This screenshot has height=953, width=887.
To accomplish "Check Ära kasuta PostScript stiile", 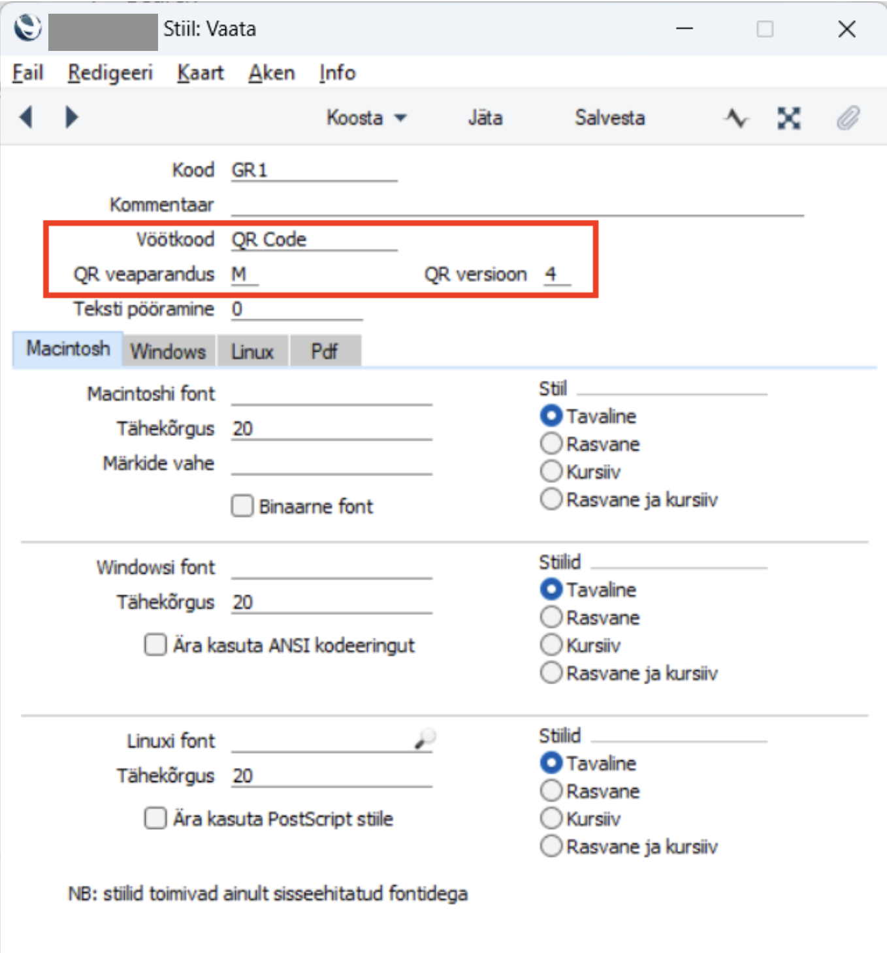I will click(155, 819).
